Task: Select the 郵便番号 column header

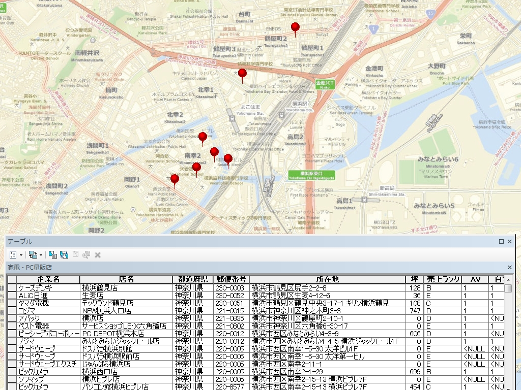Action: tap(231, 279)
